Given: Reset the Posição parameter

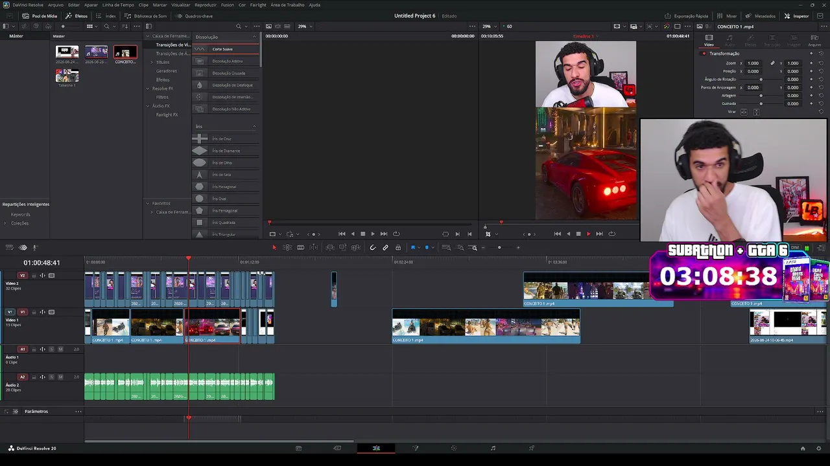Looking at the screenshot, I should tap(821, 71).
